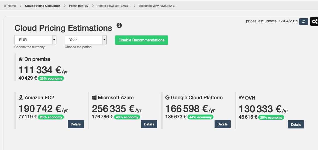Screen dimensions: 318x150
Task: Go to Home breadcrumb link
Action: click(12, 6)
